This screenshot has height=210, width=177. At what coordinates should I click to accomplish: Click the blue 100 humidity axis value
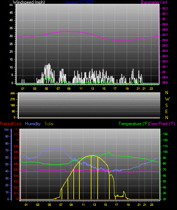tap(6, 130)
